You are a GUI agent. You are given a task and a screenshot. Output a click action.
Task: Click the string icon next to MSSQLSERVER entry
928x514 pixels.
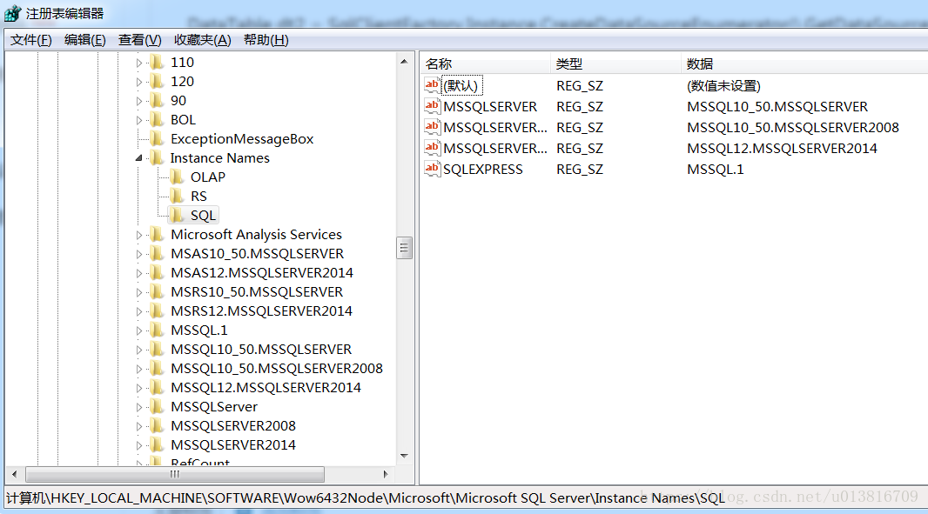click(433, 106)
